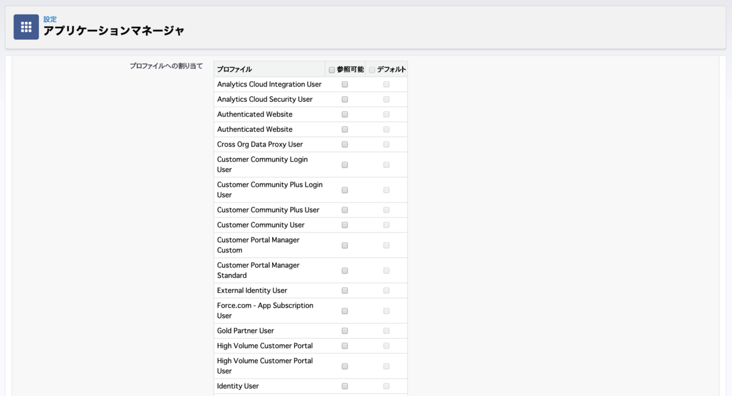
Task: Check 参照可能 for Customer Community Login User
Action: coord(345,165)
